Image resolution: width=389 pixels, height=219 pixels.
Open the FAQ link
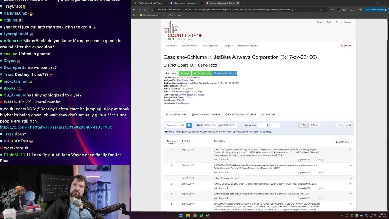tap(329, 22)
